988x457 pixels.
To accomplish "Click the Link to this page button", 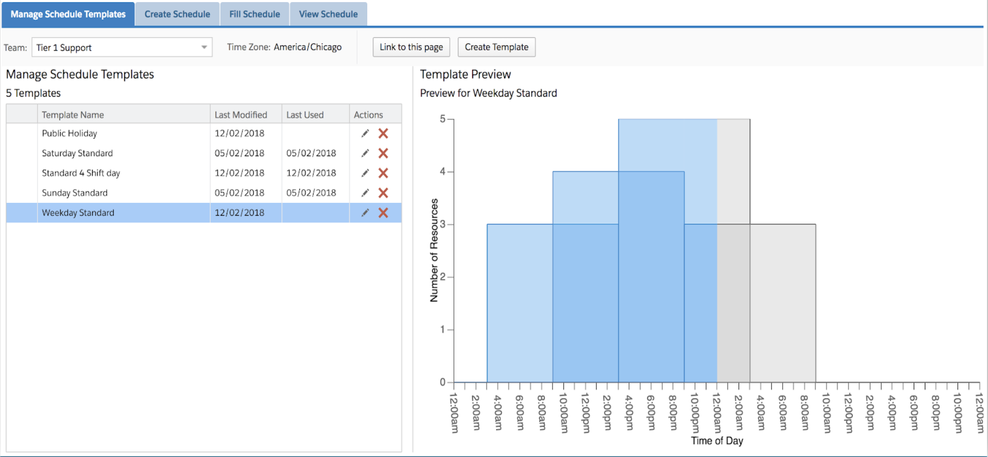I will [411, 47].
